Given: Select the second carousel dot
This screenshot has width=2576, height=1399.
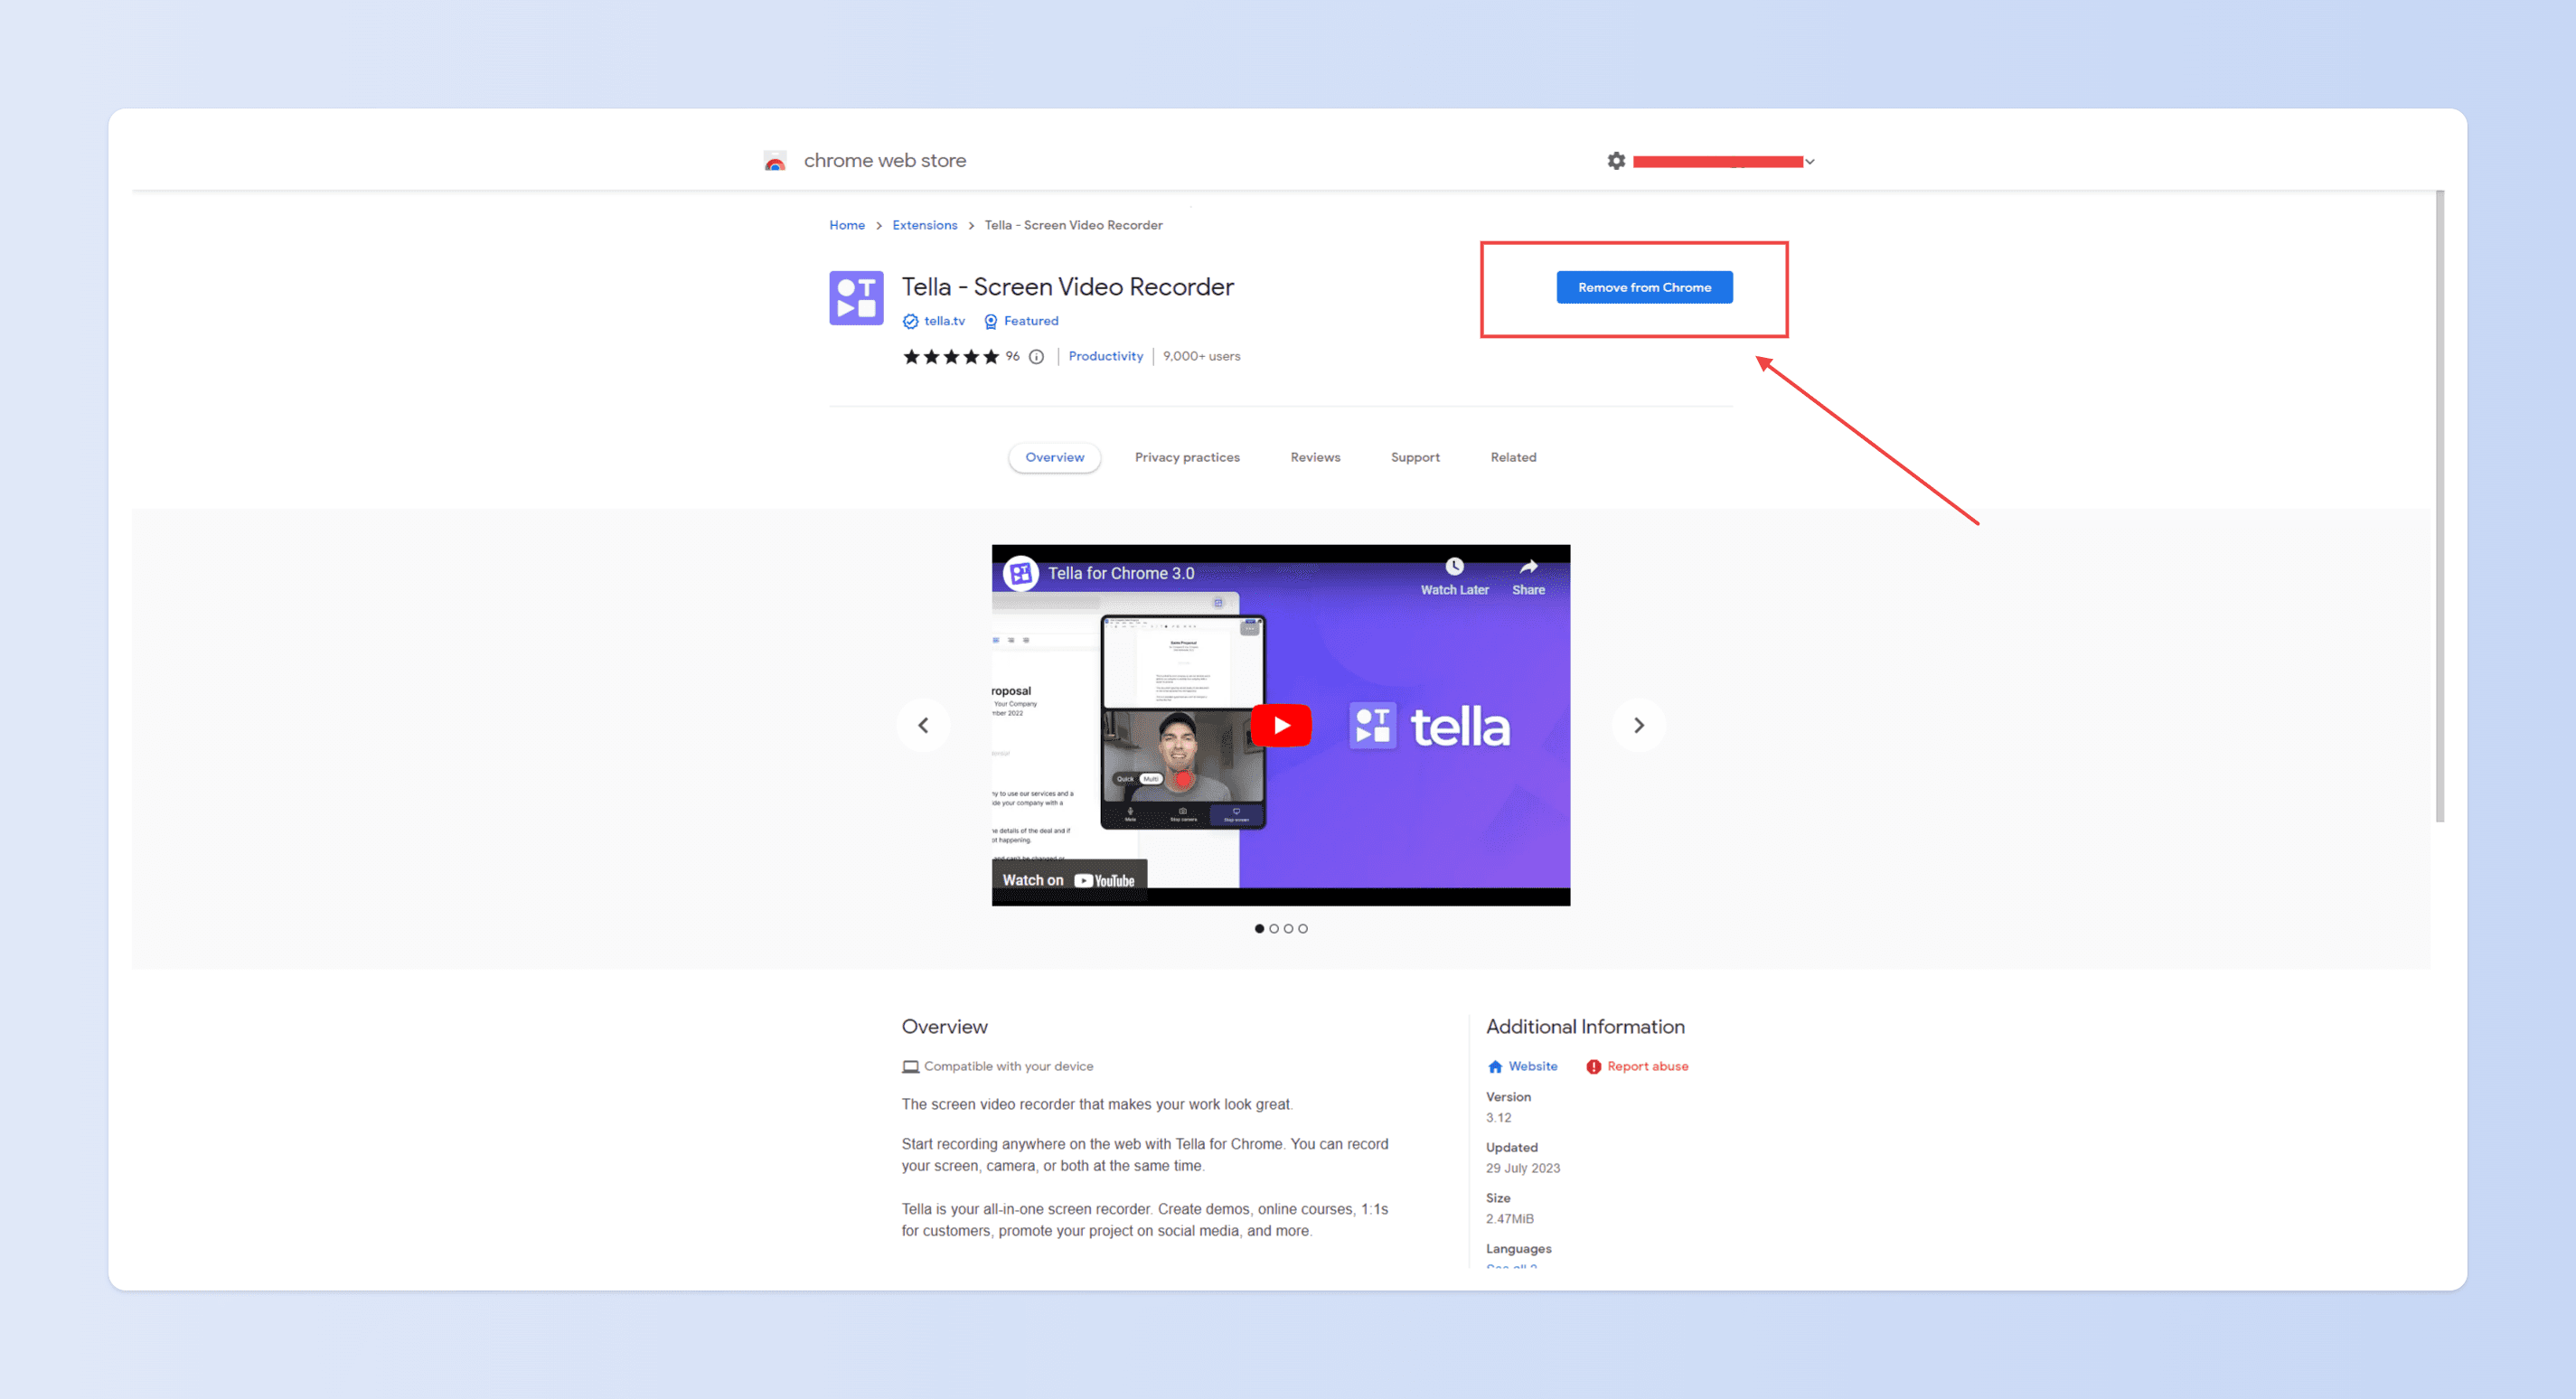Looking at the screenshot, I should [1274, 928].
